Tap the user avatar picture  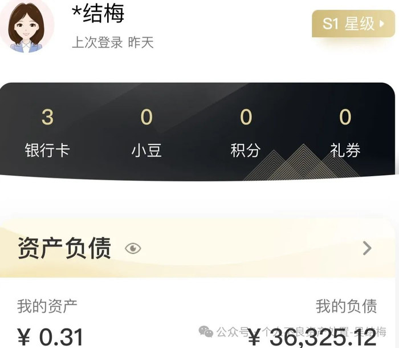coord(26,26)
